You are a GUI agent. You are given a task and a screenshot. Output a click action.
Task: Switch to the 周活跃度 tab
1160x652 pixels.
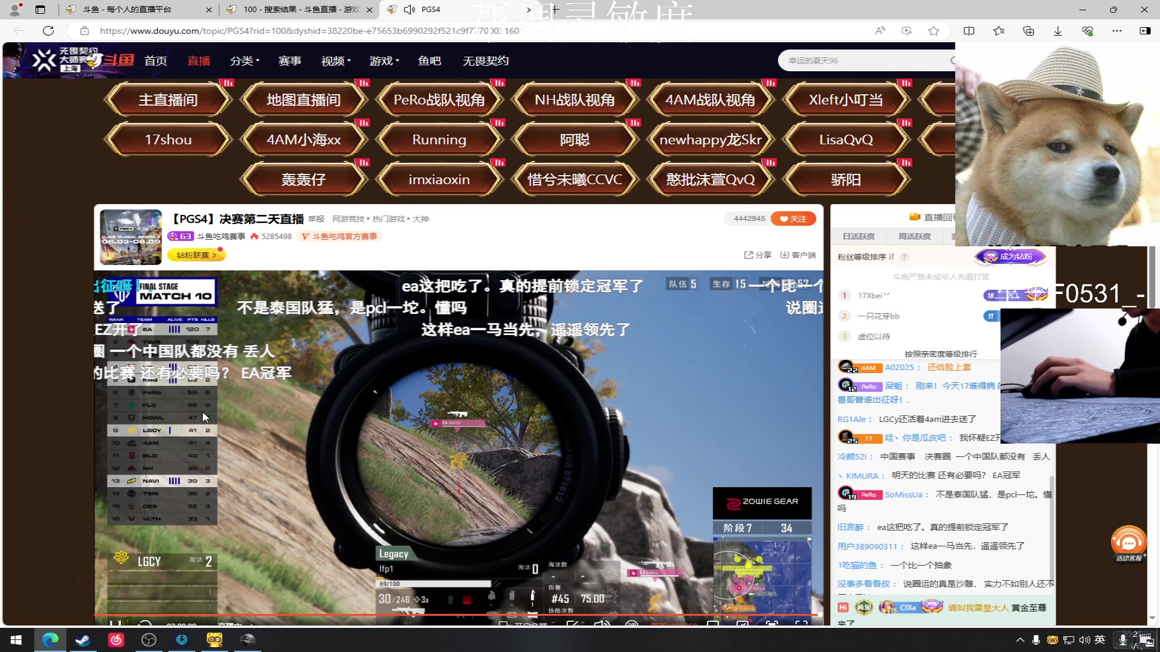pos(915,236)
